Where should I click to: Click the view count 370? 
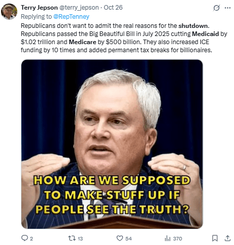pos(178,238)
